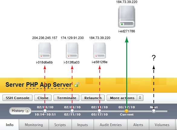Click the editable PHP App Server name
Image resolution: width=177 pixels, height=130 pixels.
click(x=49, y=85)
